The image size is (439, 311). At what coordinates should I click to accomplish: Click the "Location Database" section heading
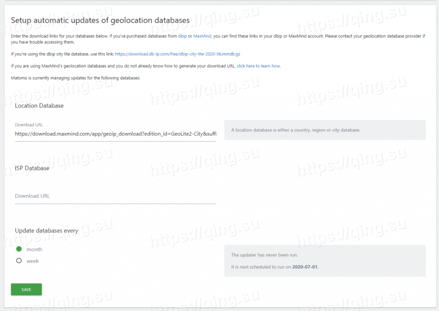point(39,106)
